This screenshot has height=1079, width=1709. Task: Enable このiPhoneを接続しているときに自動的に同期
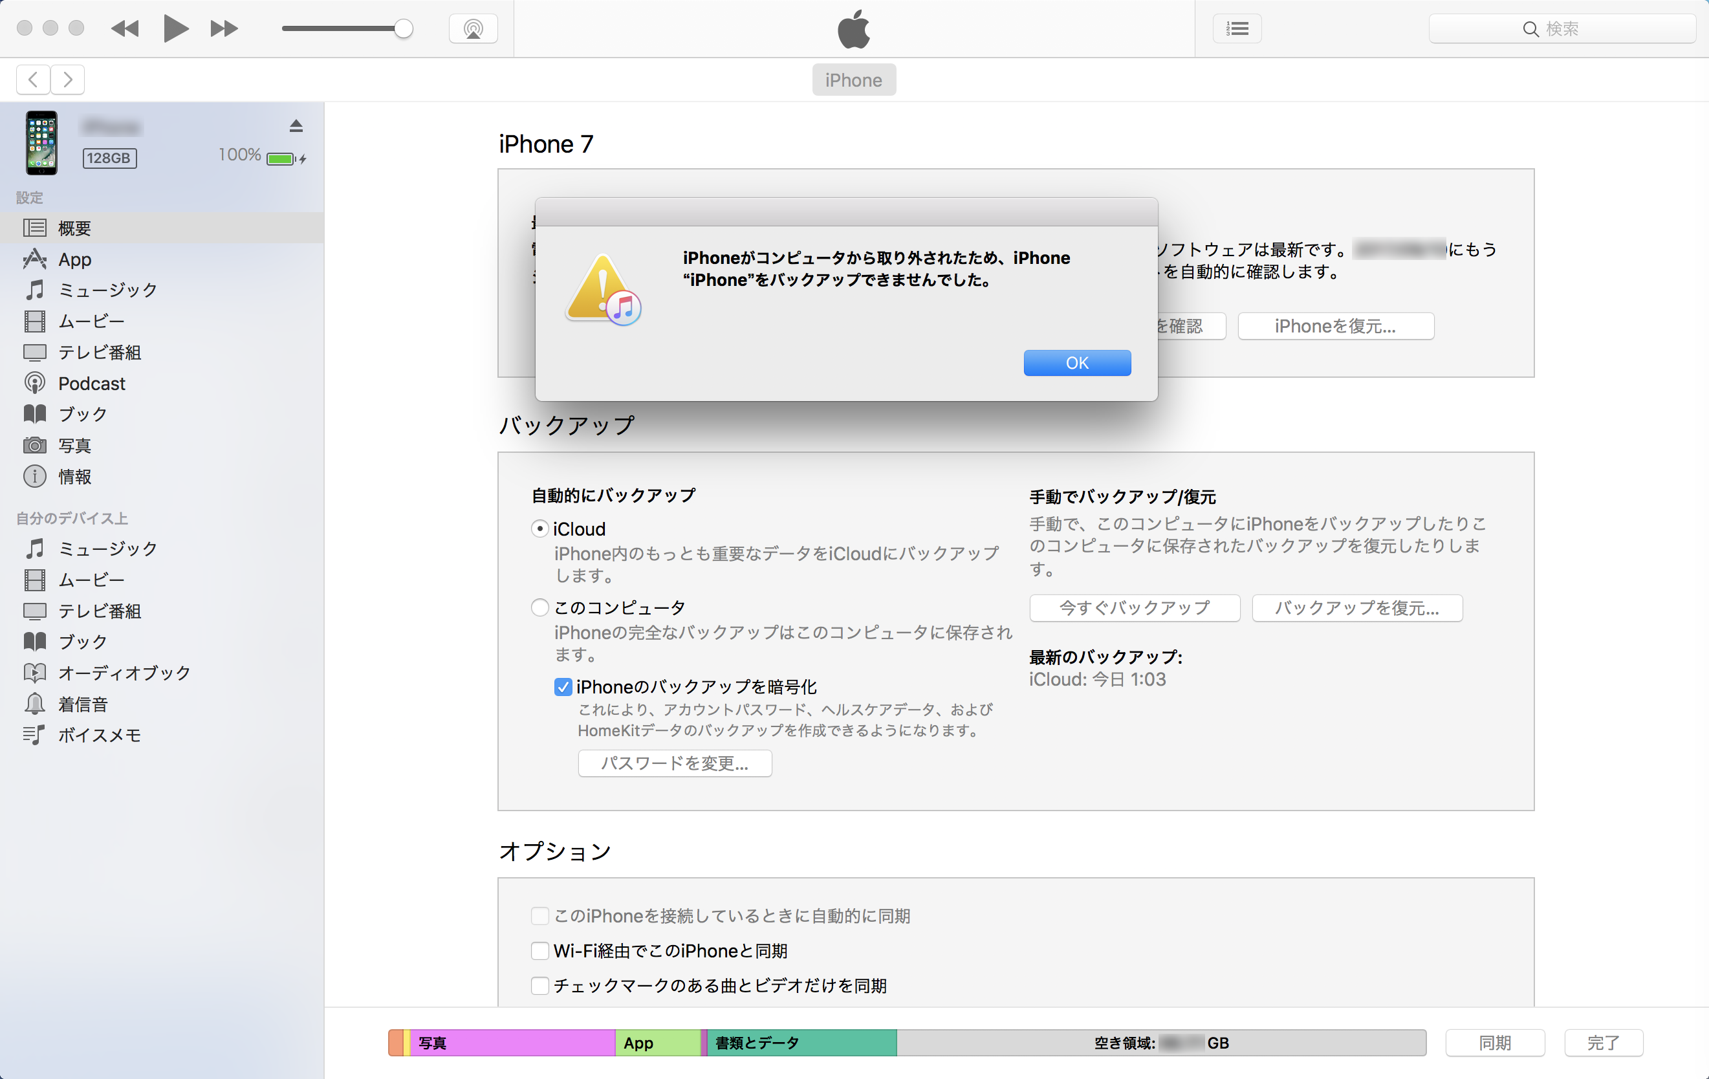(x=539, y=915)
